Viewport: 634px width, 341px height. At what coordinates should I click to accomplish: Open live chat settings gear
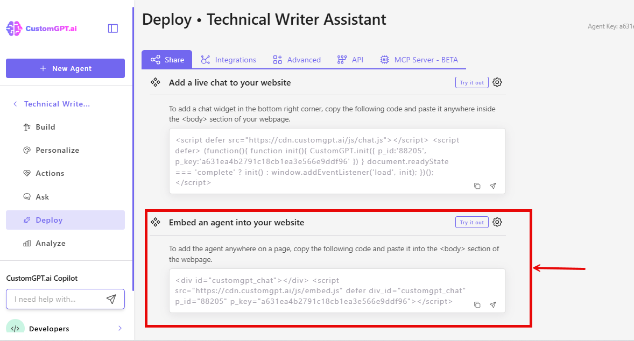click(497, 82)
